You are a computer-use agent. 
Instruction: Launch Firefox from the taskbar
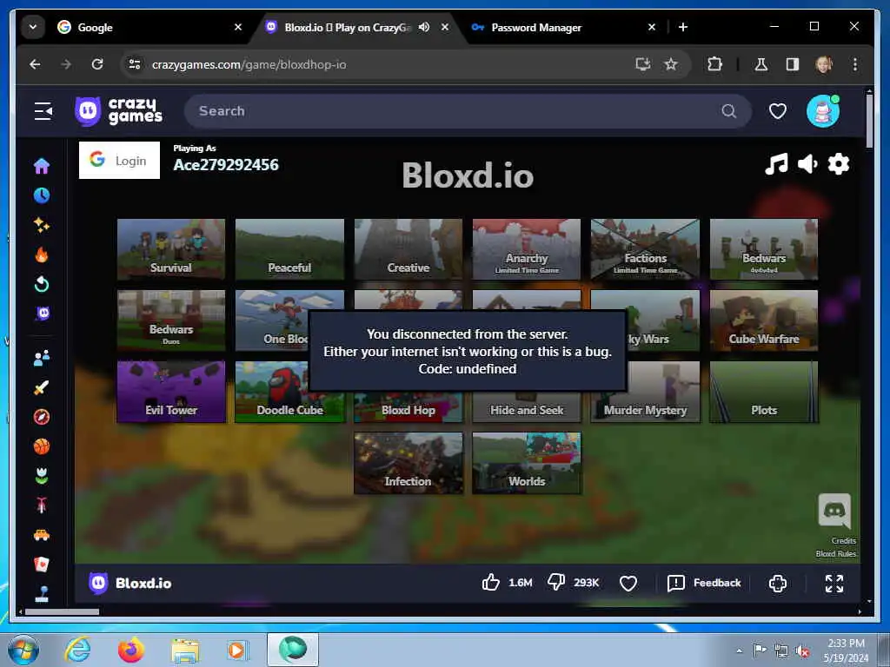pyautogui.click(x=131, y=650)
